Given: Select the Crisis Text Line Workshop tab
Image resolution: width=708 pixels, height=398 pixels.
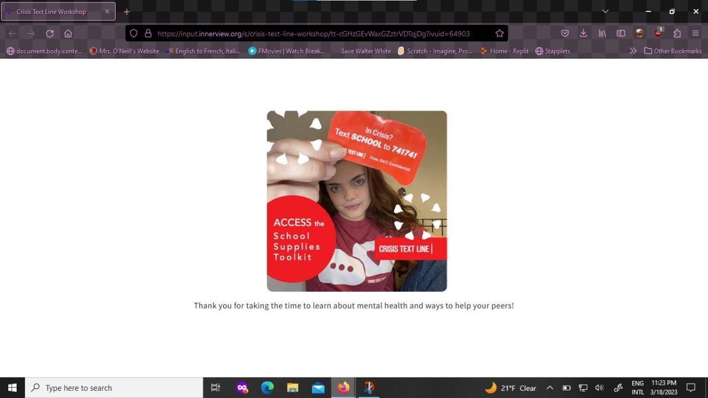Looking at the screenshot, I should click(x=58, y=12).
